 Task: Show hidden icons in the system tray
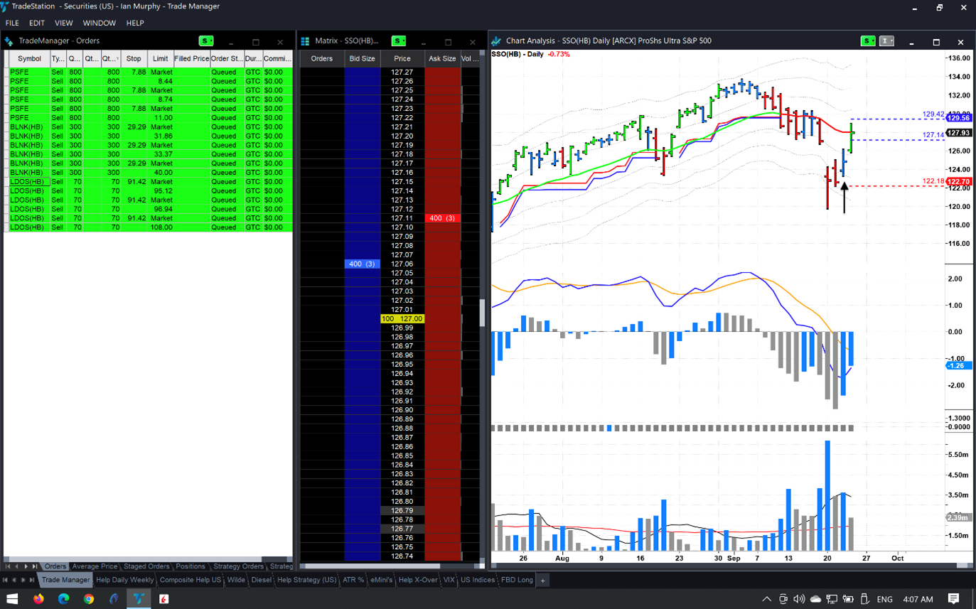[766, 599]
